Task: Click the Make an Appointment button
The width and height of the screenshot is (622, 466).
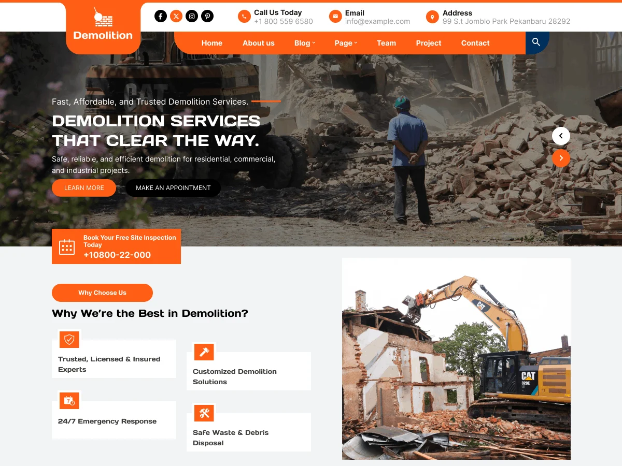Action: (x=173, y=188)
